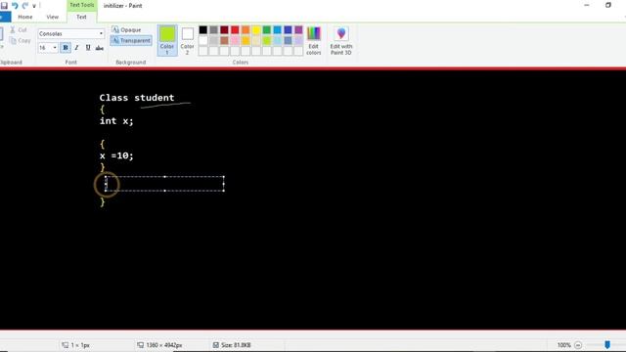Viewport: 626px width, 352px height.
Task: Click the canvas dimensions status entry
Action: 159,345
